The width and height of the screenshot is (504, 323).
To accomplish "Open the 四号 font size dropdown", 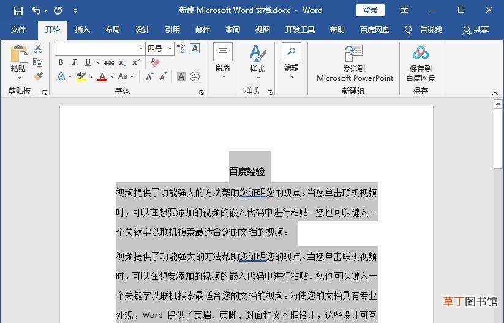I will [x=170, y=49].
